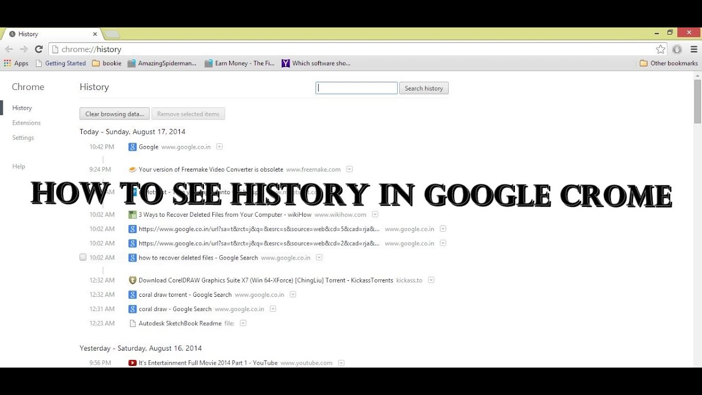Open the Other bookmarks folder
The height and width of the screenshot is (395, 702).
669,63
